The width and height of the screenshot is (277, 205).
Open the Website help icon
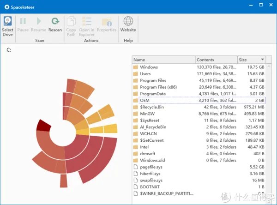[x=128, y=22]
